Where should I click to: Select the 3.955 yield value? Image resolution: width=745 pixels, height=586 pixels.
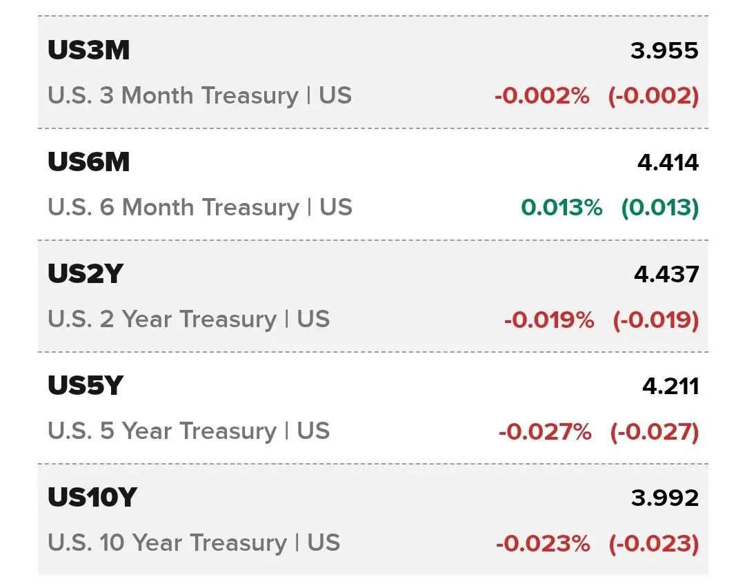[664, 51]
